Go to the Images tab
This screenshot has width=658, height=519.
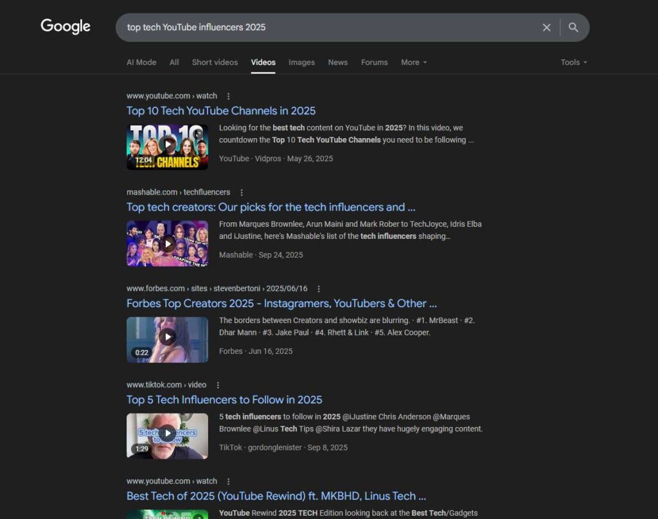click(x=302, y=62)
